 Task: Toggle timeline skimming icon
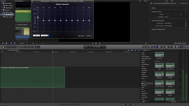coord(128,50)
